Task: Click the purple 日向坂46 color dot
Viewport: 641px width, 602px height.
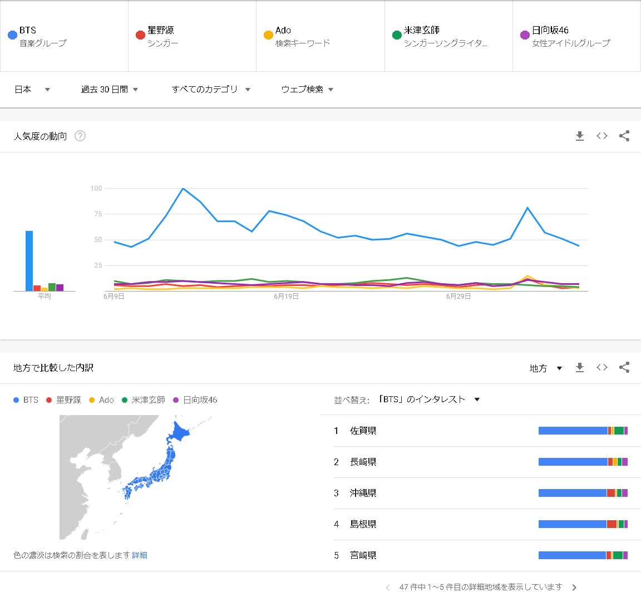Action: point(525,35)
